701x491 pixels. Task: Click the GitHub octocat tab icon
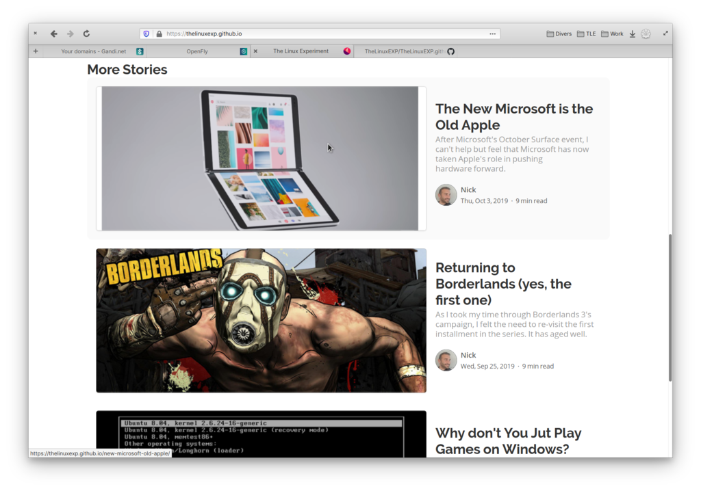451,51
